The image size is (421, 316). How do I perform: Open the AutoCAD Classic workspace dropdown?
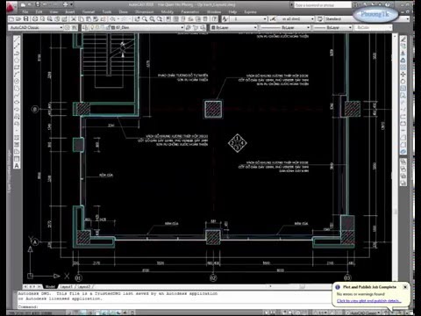click(61, 27)
